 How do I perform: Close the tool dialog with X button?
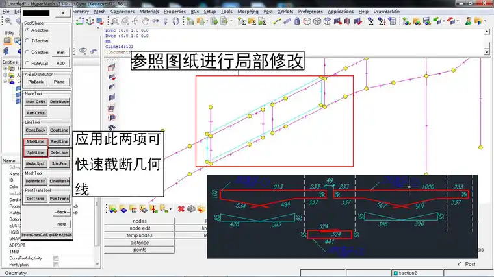(x=63, y=13)
